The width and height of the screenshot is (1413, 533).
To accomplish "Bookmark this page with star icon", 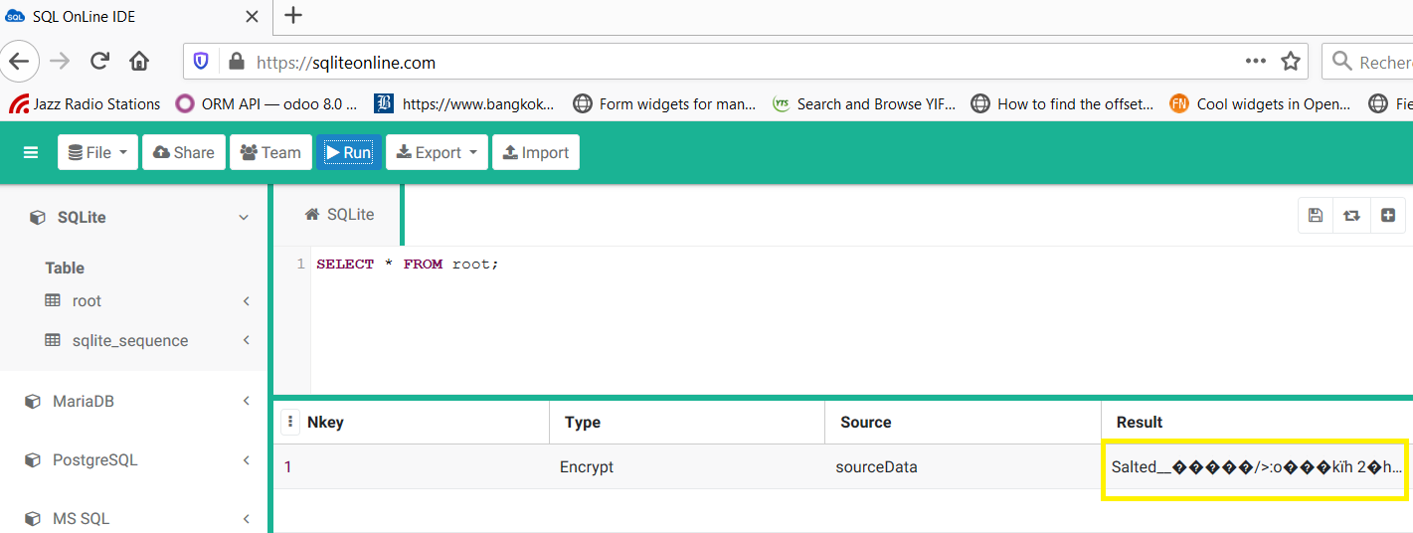I will pyautogui.click(x=1291, y=62).
